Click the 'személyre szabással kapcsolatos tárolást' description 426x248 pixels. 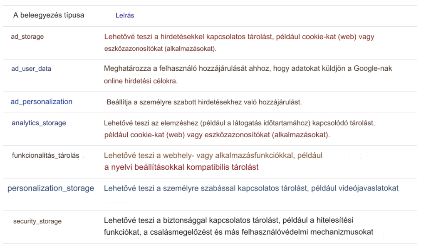click(x=251, y=188)
